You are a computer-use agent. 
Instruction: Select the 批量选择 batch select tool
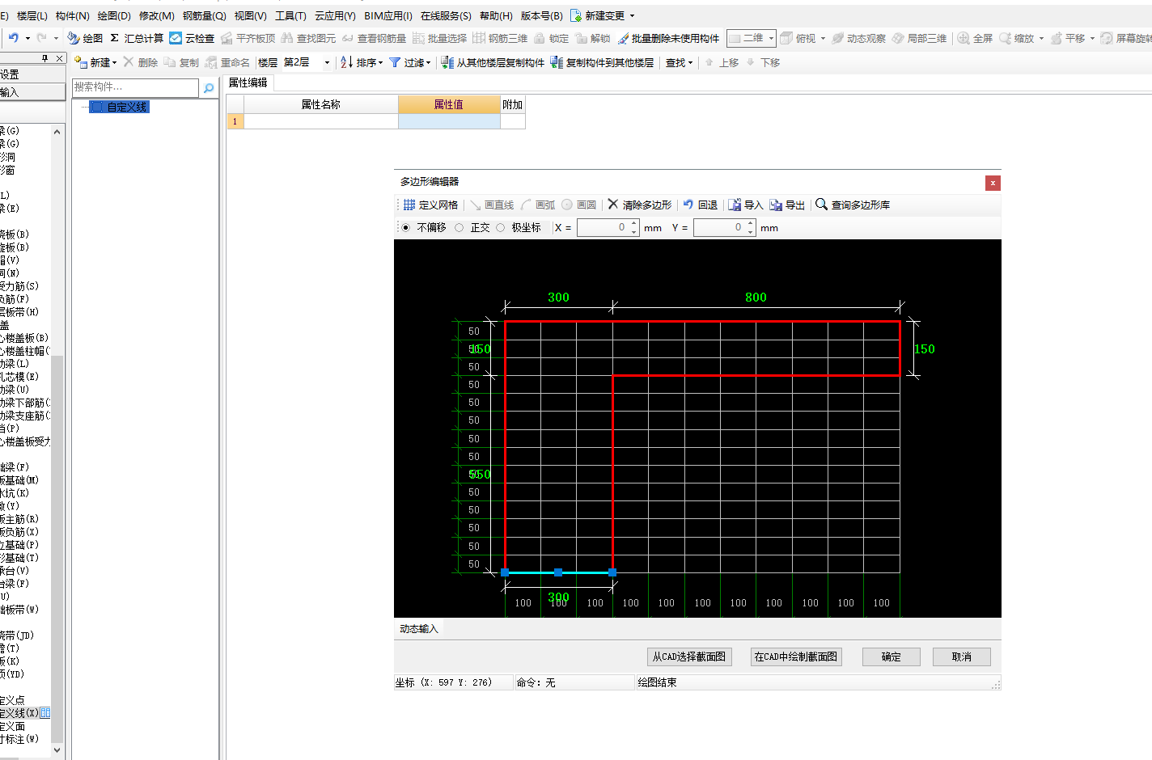click(x=439, y=38)
